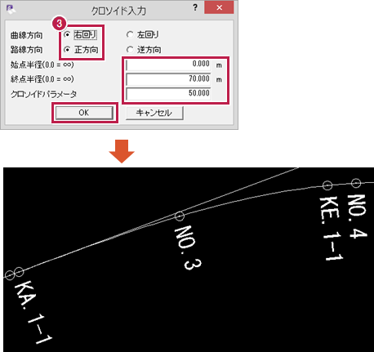
Task: Click the application icon in title bar
Action: tap(11, 10)
